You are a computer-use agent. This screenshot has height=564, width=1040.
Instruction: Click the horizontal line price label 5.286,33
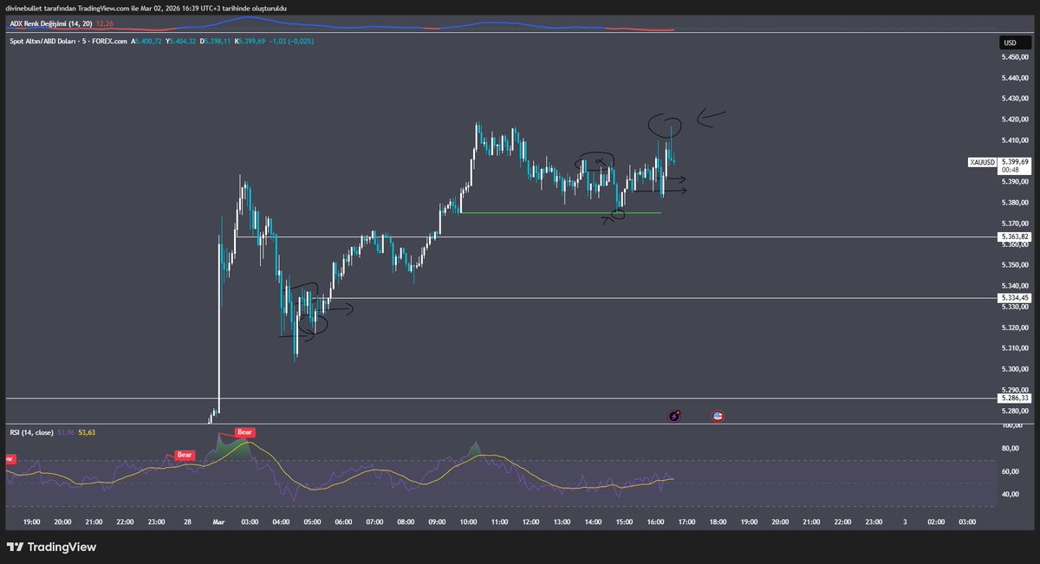[1014, 399]
